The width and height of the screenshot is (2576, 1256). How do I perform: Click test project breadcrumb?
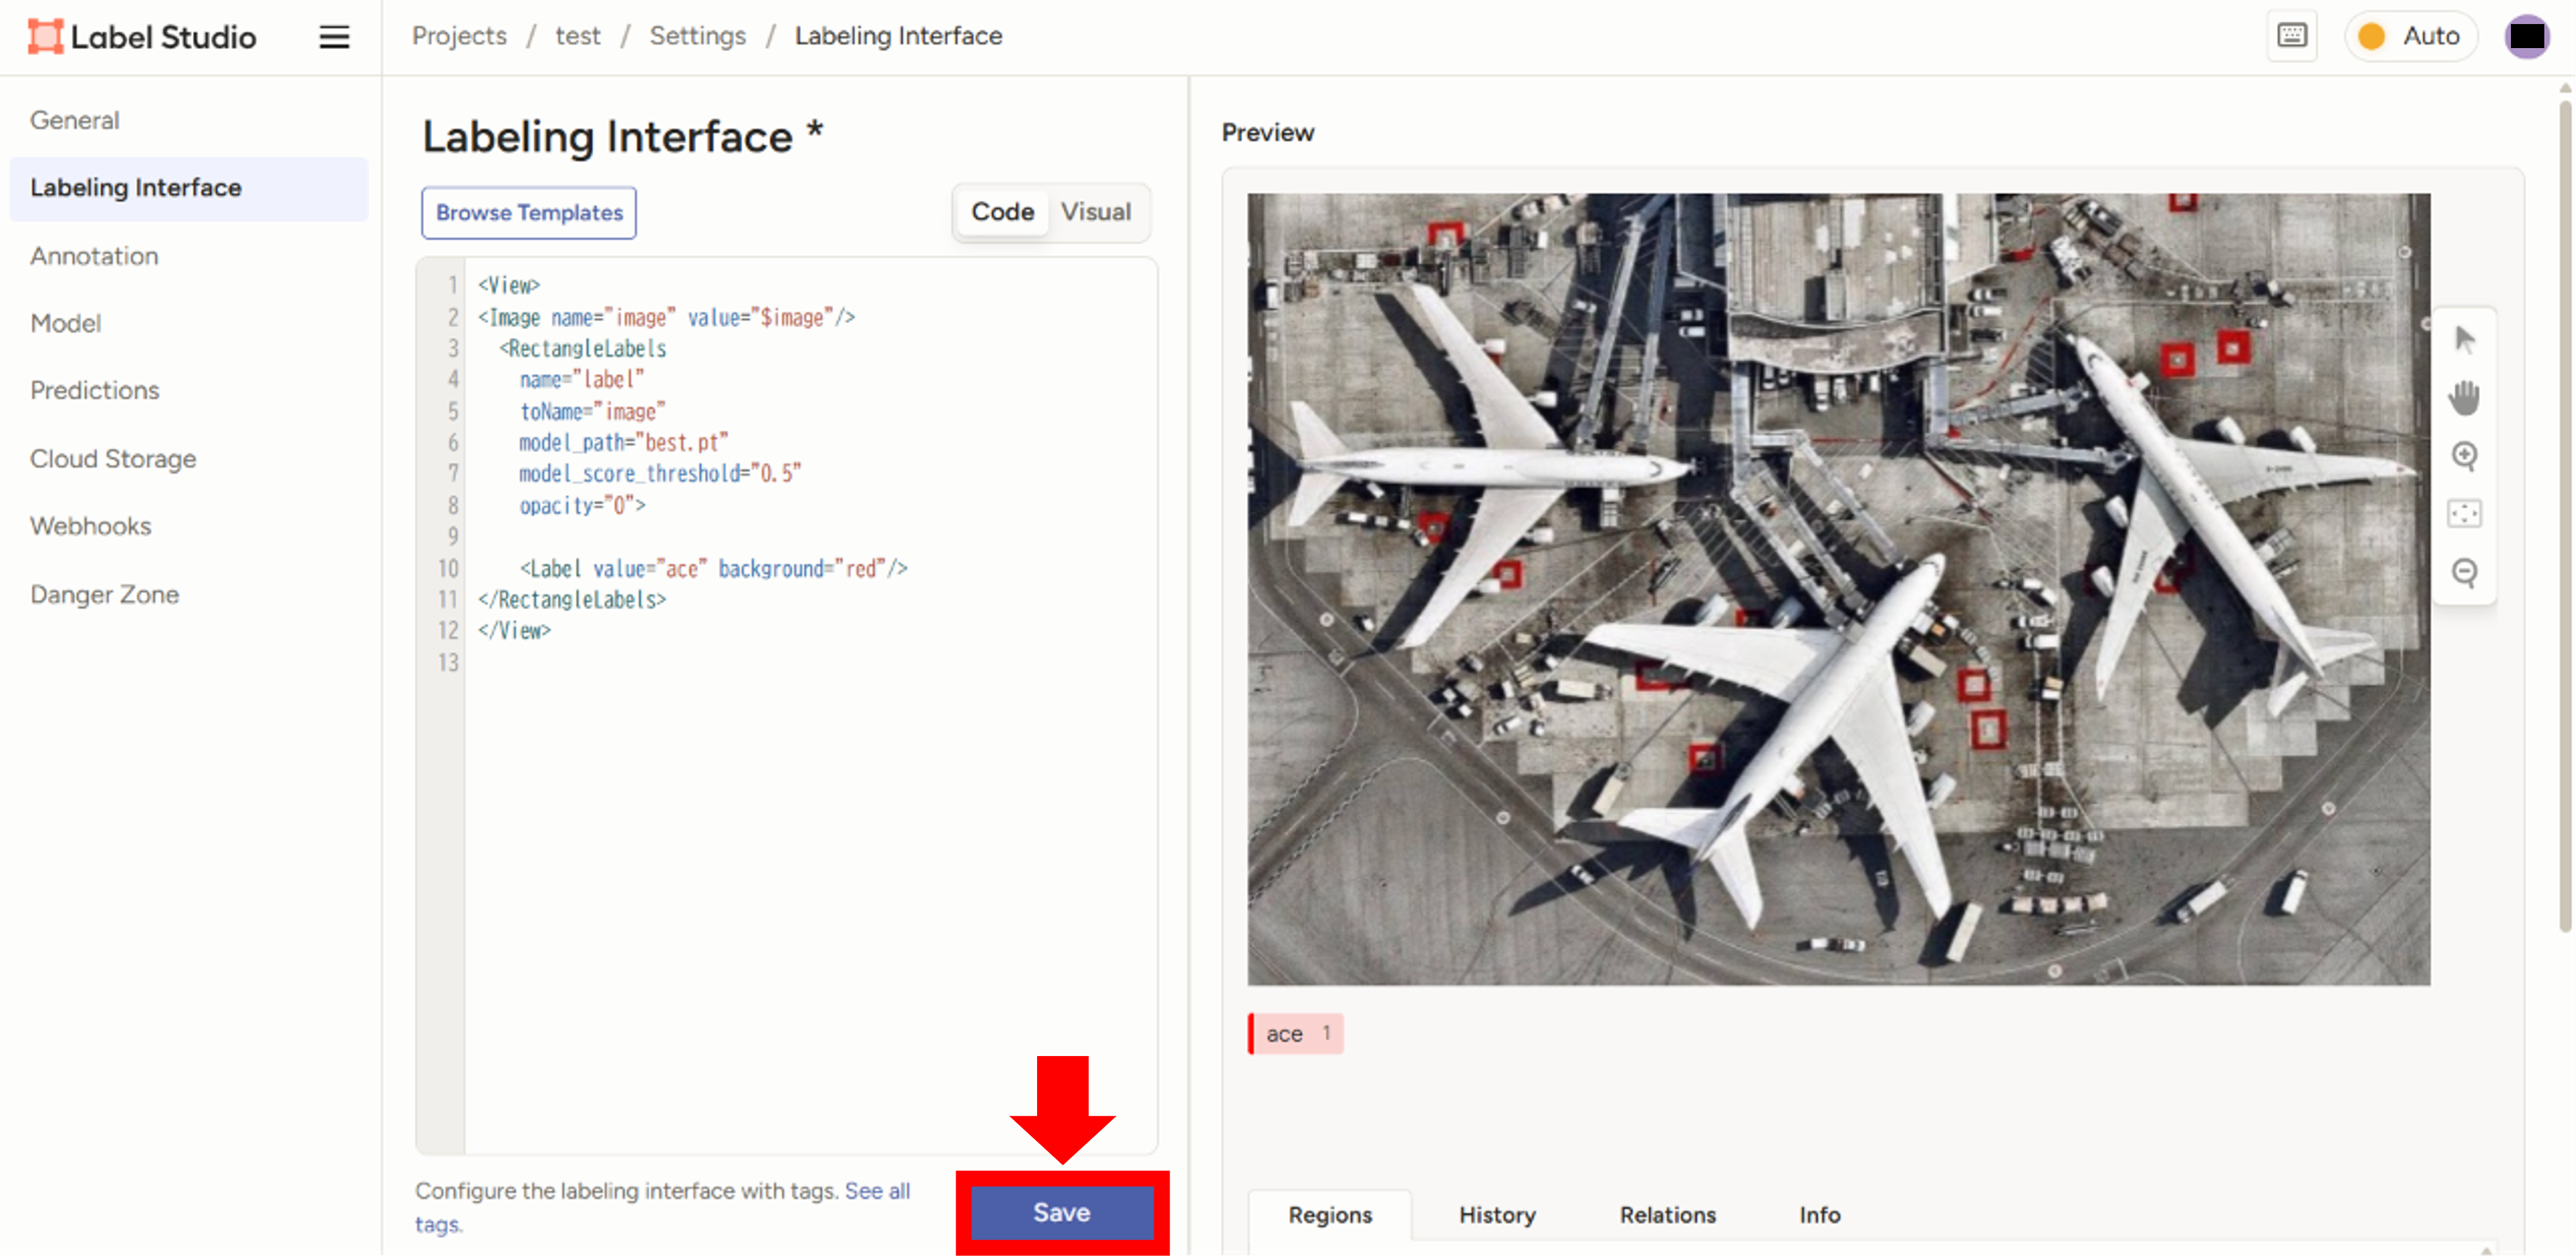tap(578, 36)
